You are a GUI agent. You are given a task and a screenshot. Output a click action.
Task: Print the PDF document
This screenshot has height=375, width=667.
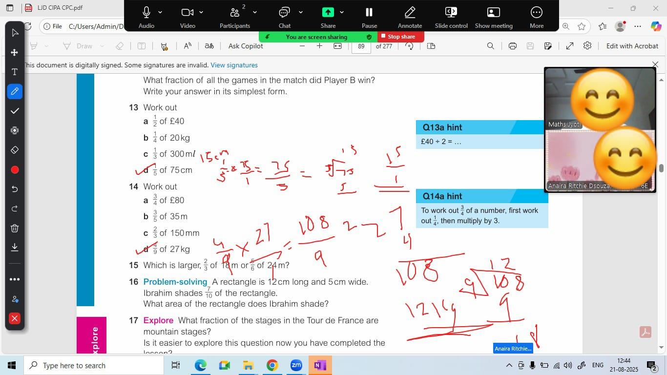[512, 46]
